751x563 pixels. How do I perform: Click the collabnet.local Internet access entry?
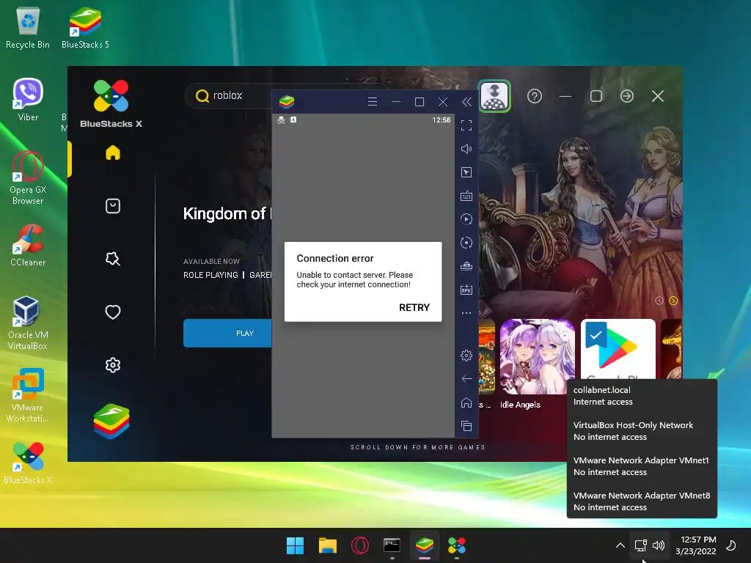[x=603, y=396]
